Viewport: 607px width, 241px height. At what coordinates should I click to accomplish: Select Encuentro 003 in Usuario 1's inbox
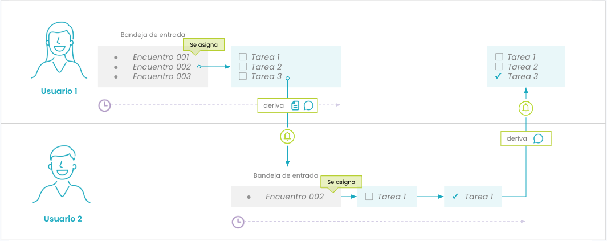tap(161, 76)
